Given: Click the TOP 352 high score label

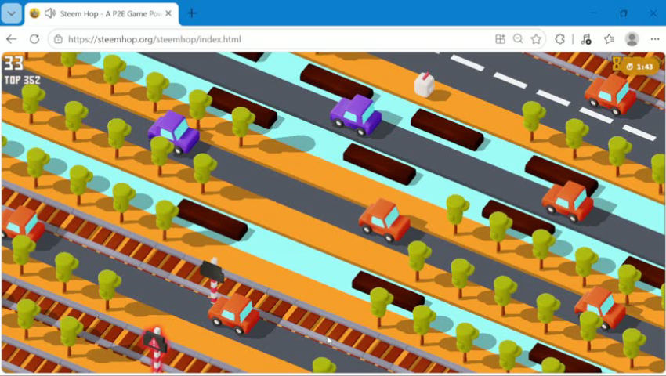Looking at the screenshot, I should coord(23,80).
